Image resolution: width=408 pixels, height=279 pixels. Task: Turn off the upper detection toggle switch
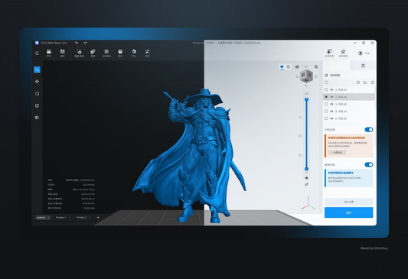click(369, 130)
